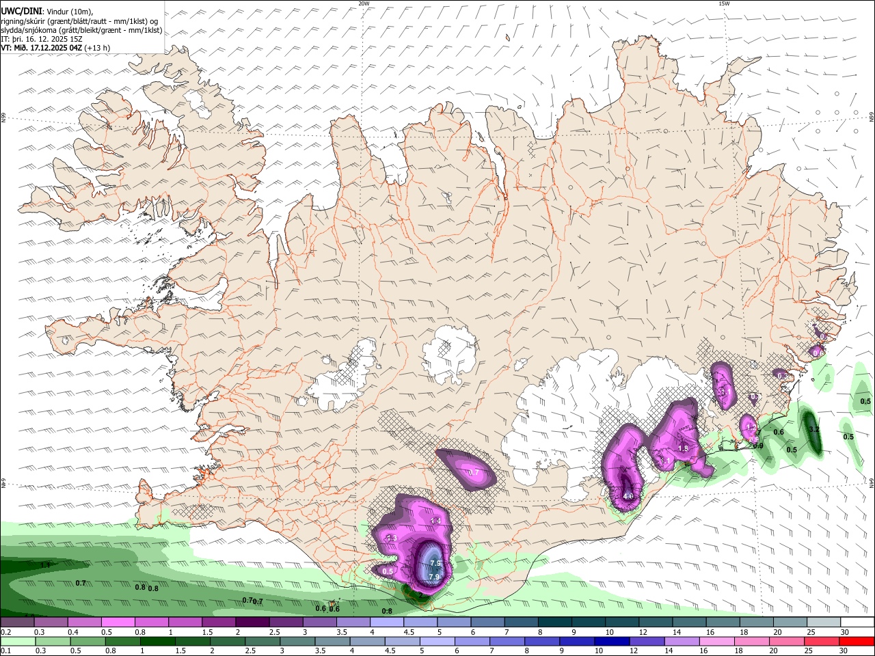Click the 66N latitude label on right edge

tap(872, 117)
